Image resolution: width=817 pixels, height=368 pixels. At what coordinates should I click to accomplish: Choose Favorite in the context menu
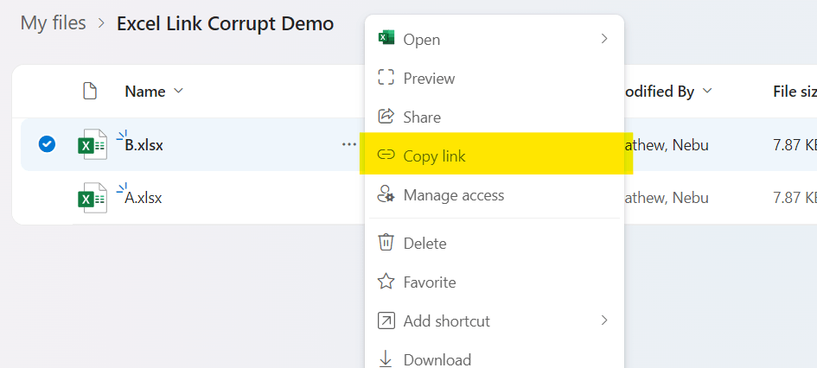coord(429,282)
